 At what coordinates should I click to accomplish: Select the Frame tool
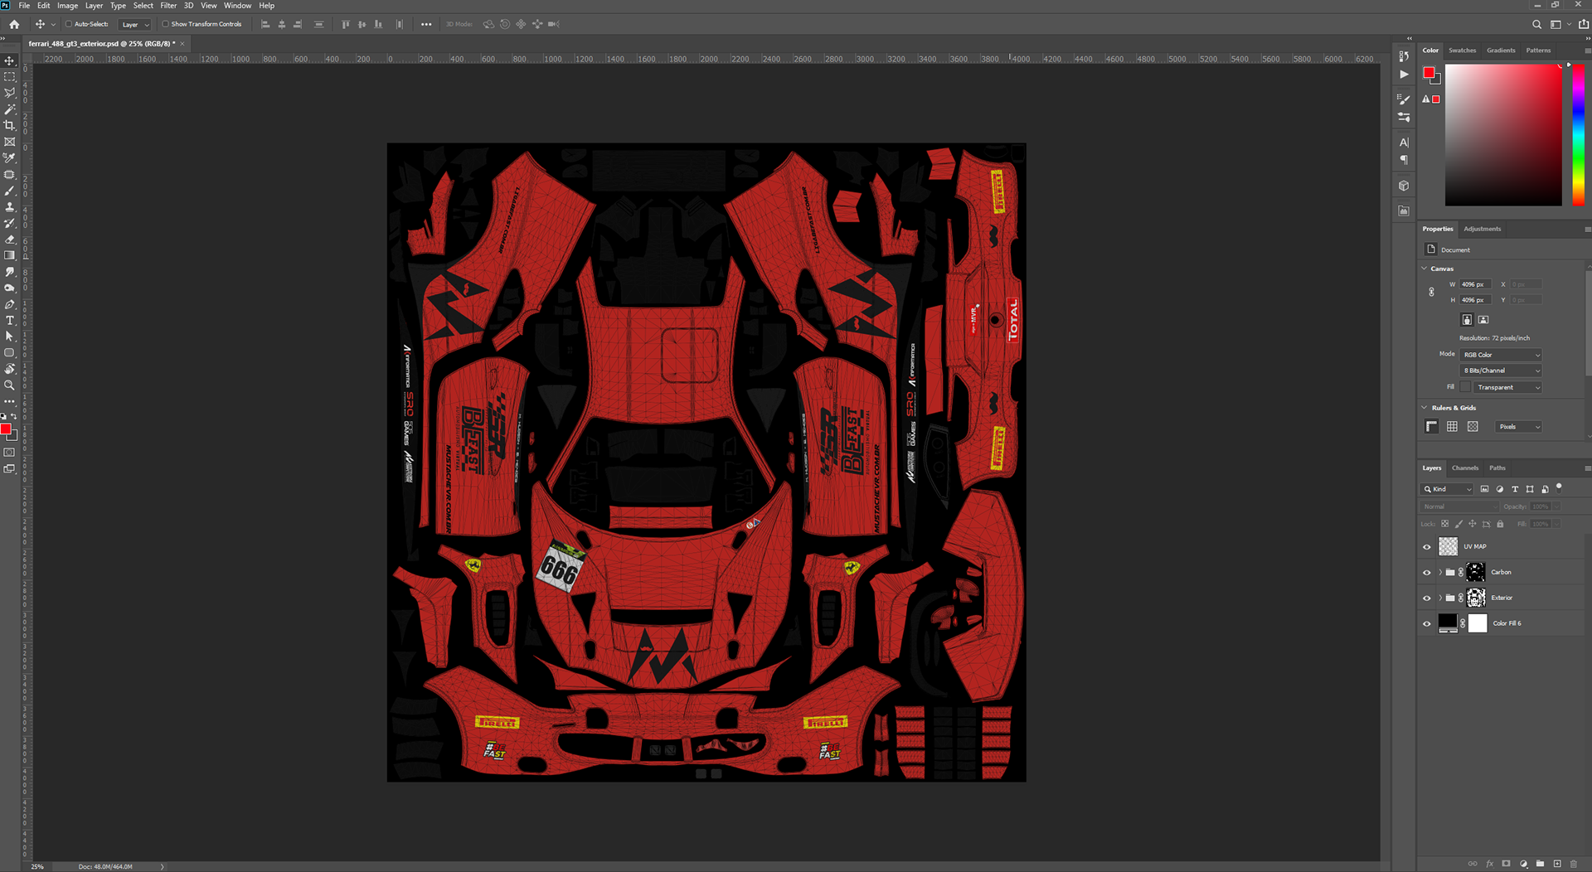[9, 142]
